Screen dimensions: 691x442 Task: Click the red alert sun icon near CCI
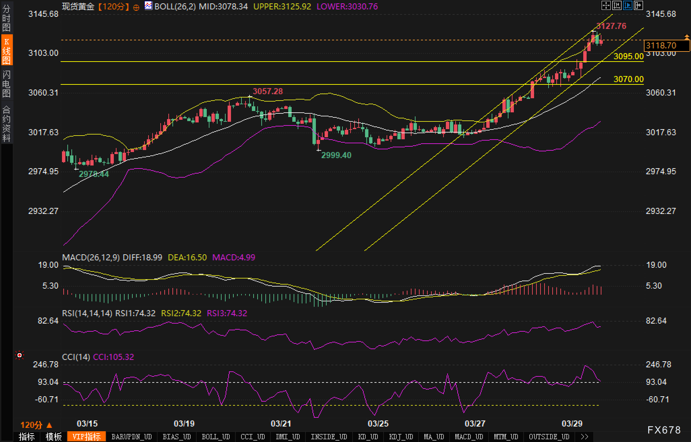20,355
